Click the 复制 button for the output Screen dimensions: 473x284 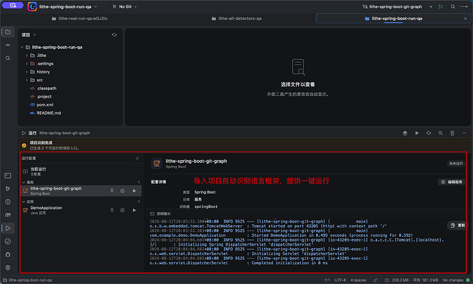coord(458,225)
